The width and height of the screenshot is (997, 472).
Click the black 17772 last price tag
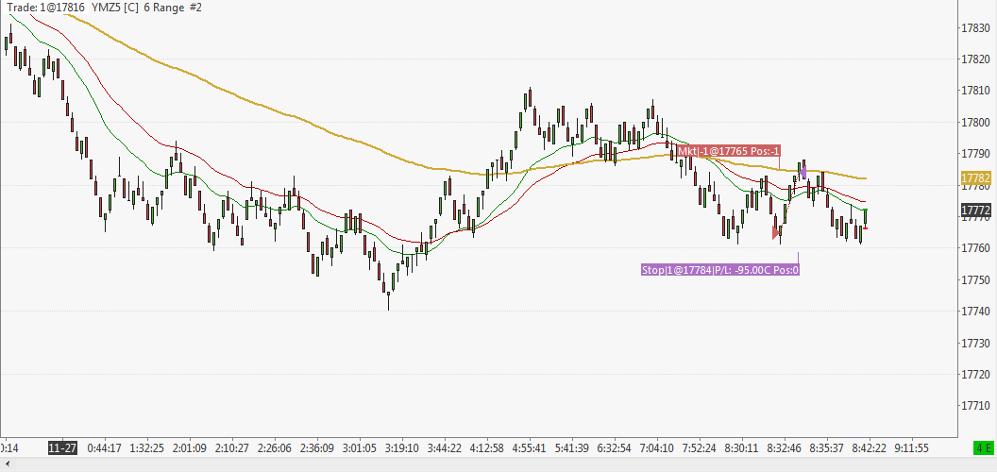[x=976, y=210]
